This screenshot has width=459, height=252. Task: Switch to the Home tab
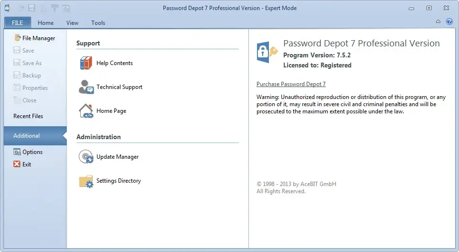(46, 23)
